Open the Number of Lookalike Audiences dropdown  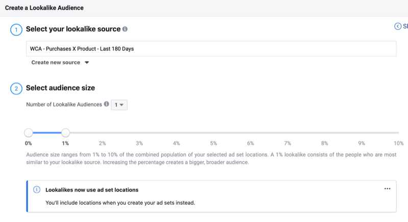(120, 105)
